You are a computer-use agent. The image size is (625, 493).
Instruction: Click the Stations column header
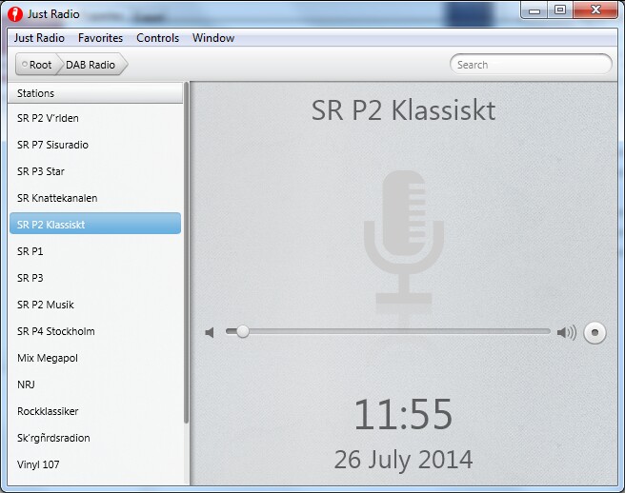(95, 93)
